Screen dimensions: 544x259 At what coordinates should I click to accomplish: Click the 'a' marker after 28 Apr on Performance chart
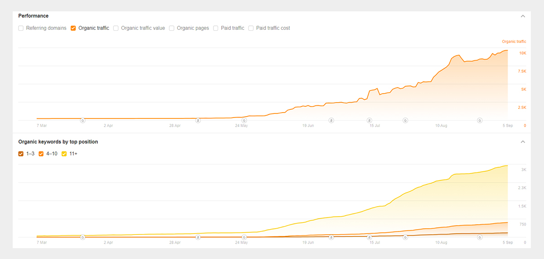pos(198,120)
